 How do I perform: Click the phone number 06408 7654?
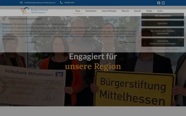(x=69, y=2)
